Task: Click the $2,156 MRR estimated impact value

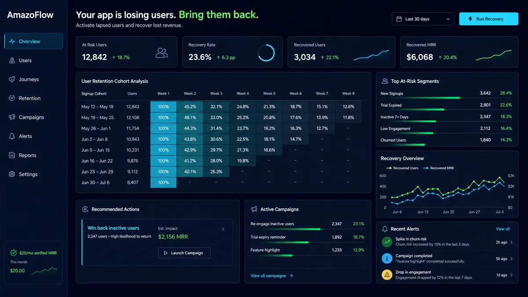Action: click(x=173, y=237)
